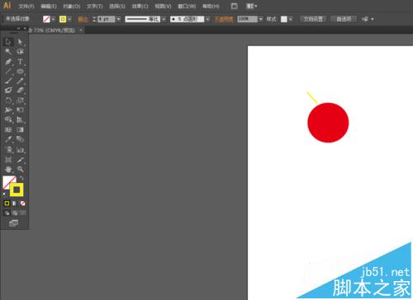413x300 pixels.
Task: Select the Free Transform tool
Action: pos(20,110)
